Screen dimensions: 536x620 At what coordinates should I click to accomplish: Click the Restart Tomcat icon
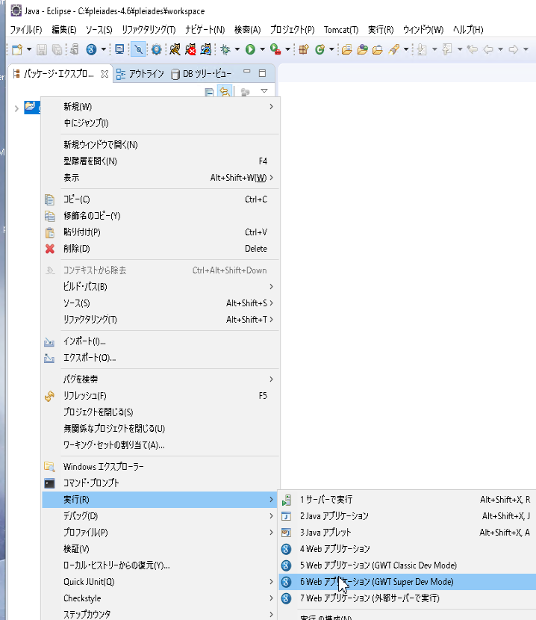pos(206,49)
